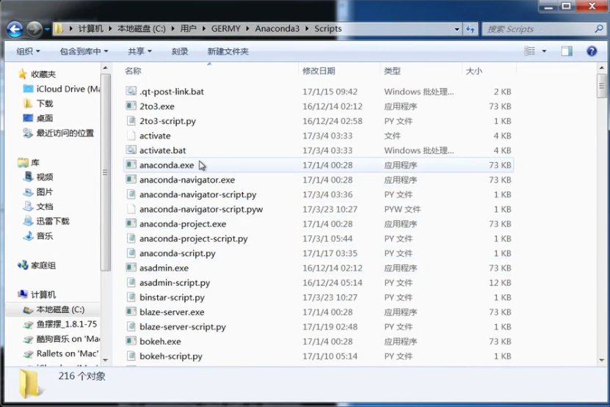Sort files by 大小 column
Image resolution: width=610 pixels, height=407 pixels.
click(x=474, y=71)
